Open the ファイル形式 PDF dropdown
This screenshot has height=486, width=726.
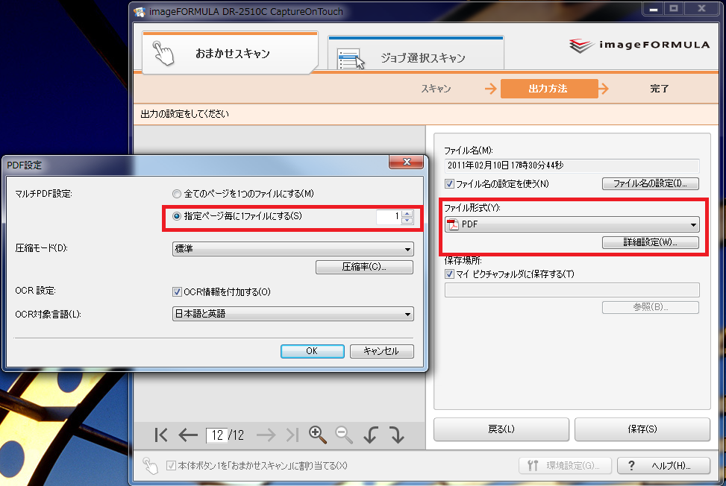click(x=572, y=224)
